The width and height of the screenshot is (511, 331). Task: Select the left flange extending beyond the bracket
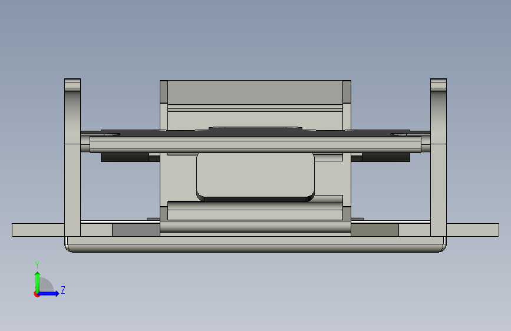click(38, 230)
